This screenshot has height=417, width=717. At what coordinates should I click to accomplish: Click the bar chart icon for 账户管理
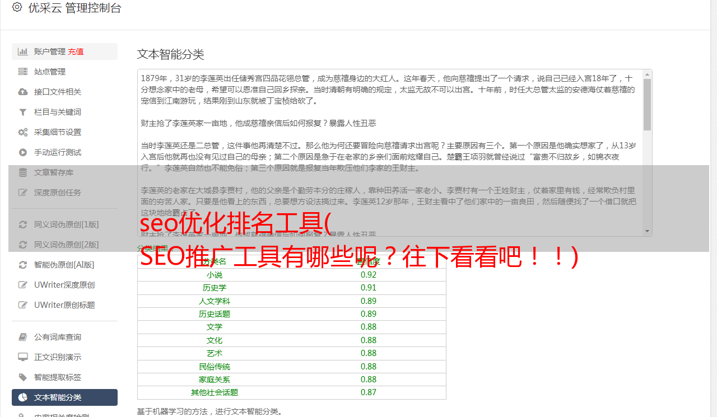click(22, 51)
